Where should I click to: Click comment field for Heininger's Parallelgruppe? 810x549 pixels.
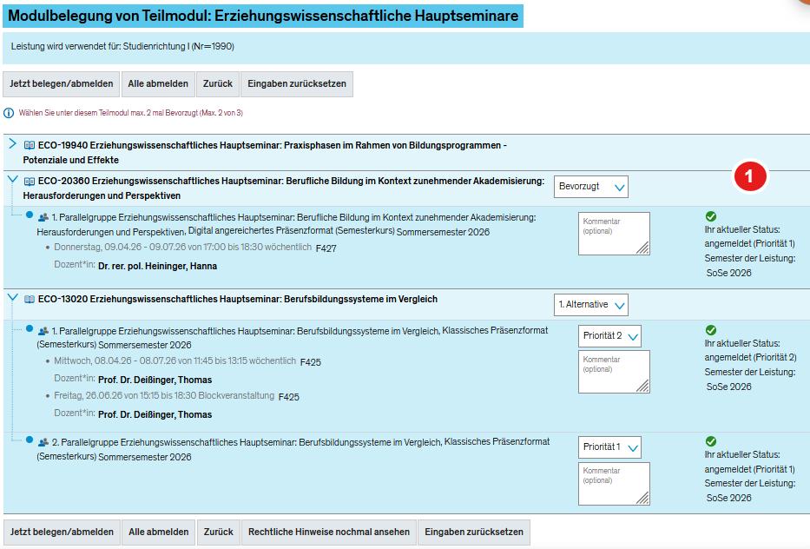tap(614, 235)
